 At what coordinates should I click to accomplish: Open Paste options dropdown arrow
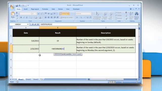pyautogui.click(x=13, y=18)
